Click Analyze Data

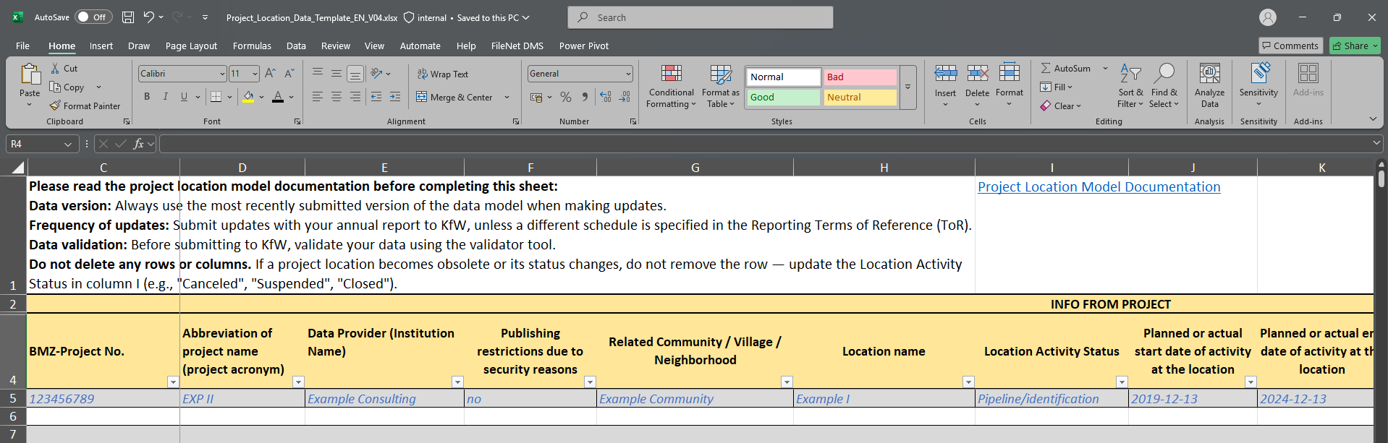(x=1210, y=87)
